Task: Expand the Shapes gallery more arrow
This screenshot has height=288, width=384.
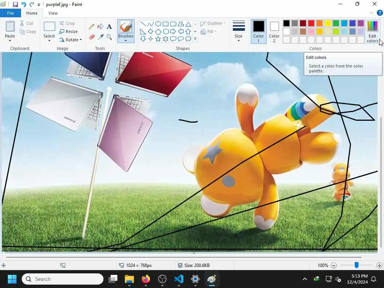Action: (195, 39)
